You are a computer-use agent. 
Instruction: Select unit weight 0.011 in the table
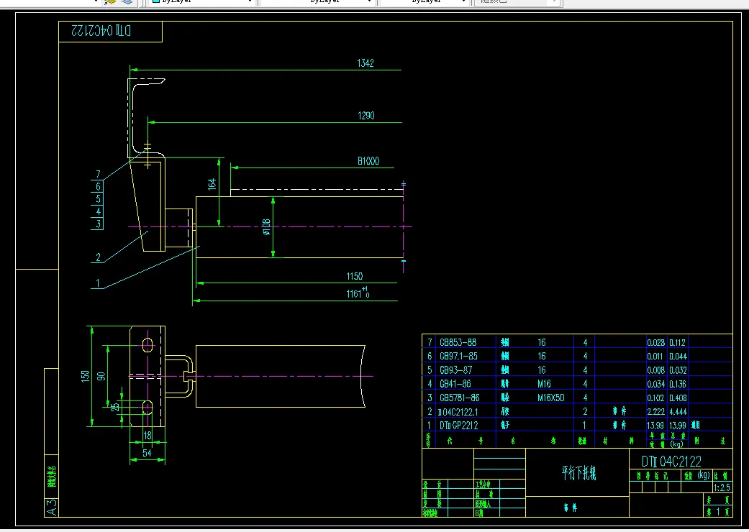(656, 357)
